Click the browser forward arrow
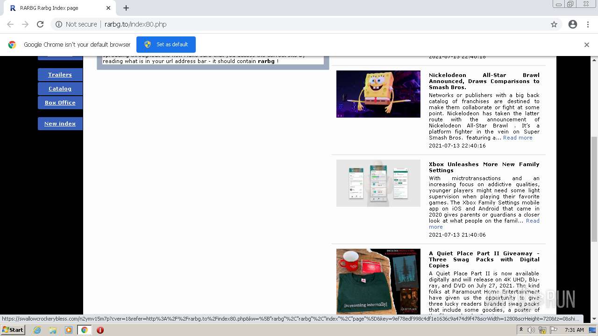Viewport: 598px width, 336px height. (25, 24)
